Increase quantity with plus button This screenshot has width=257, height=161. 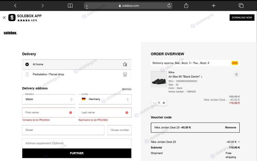coord(164,103)
